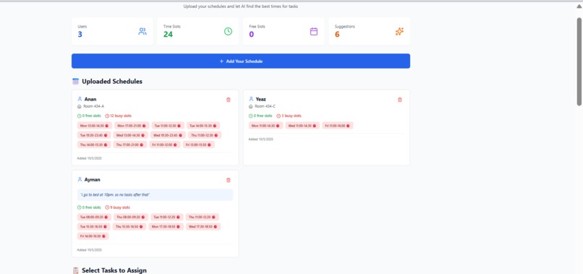
Task: Click red dot on Anan's Mon 13:00-14:30 slot
Action: (106, 126)
